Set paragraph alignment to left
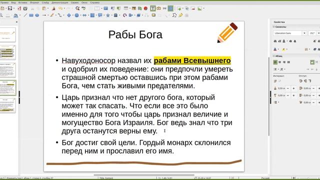 pos(275,62)
